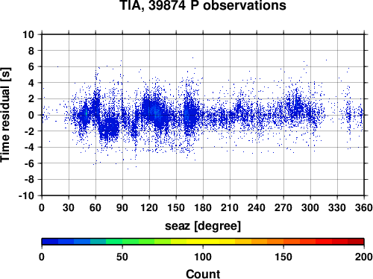Click the green density peak near 50 degrees
The height and width of the screenshot is (279, 373).
point(87,113)
